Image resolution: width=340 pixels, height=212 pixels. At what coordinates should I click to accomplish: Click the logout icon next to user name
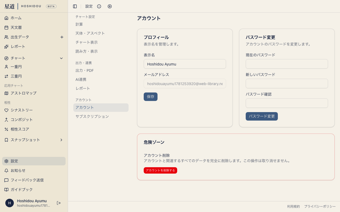(x=59, y=203)
